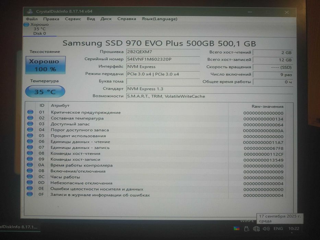Click the 35 °C temperature button
The image size is (320, 240).
[45, 92]
